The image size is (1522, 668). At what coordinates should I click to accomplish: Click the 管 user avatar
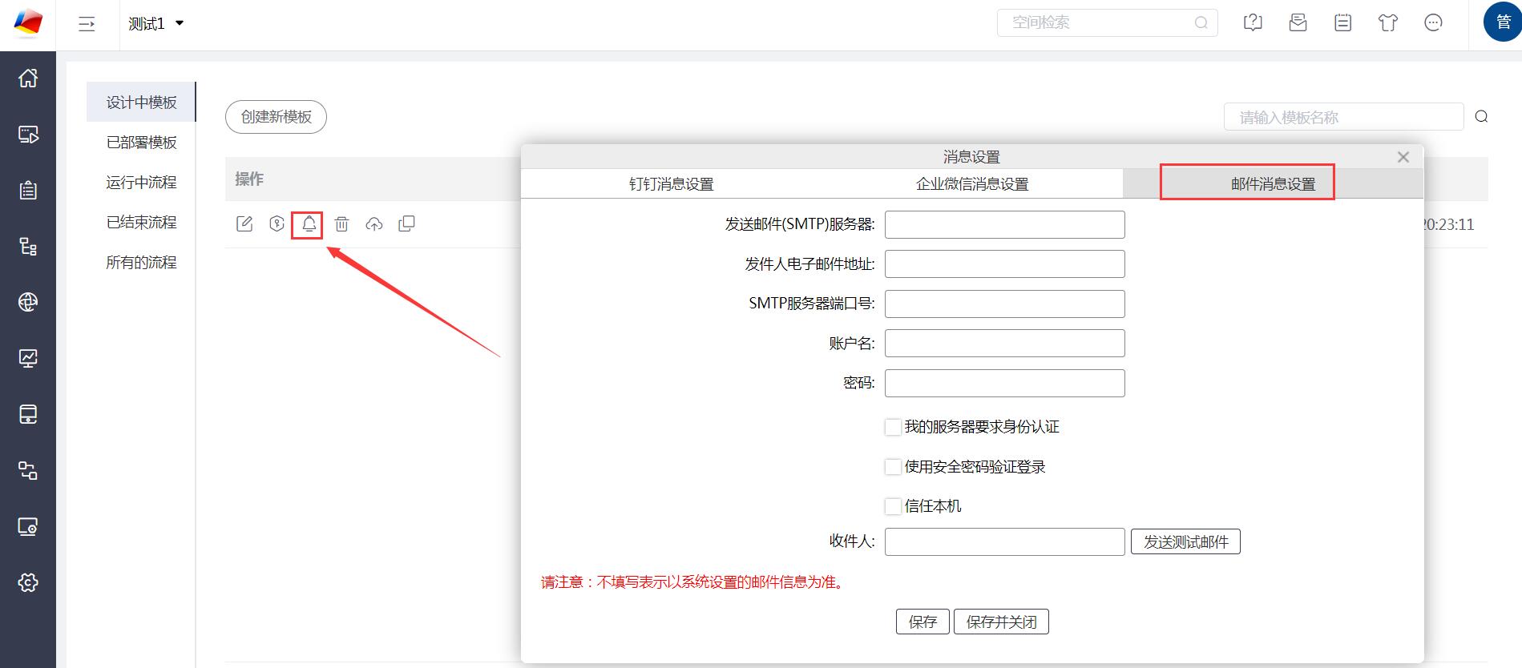click(x=1503, y=22)
